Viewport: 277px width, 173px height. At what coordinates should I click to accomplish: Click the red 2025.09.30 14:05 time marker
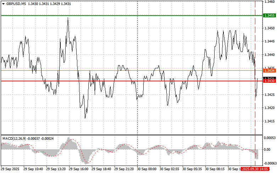click(x=255, y=169)
